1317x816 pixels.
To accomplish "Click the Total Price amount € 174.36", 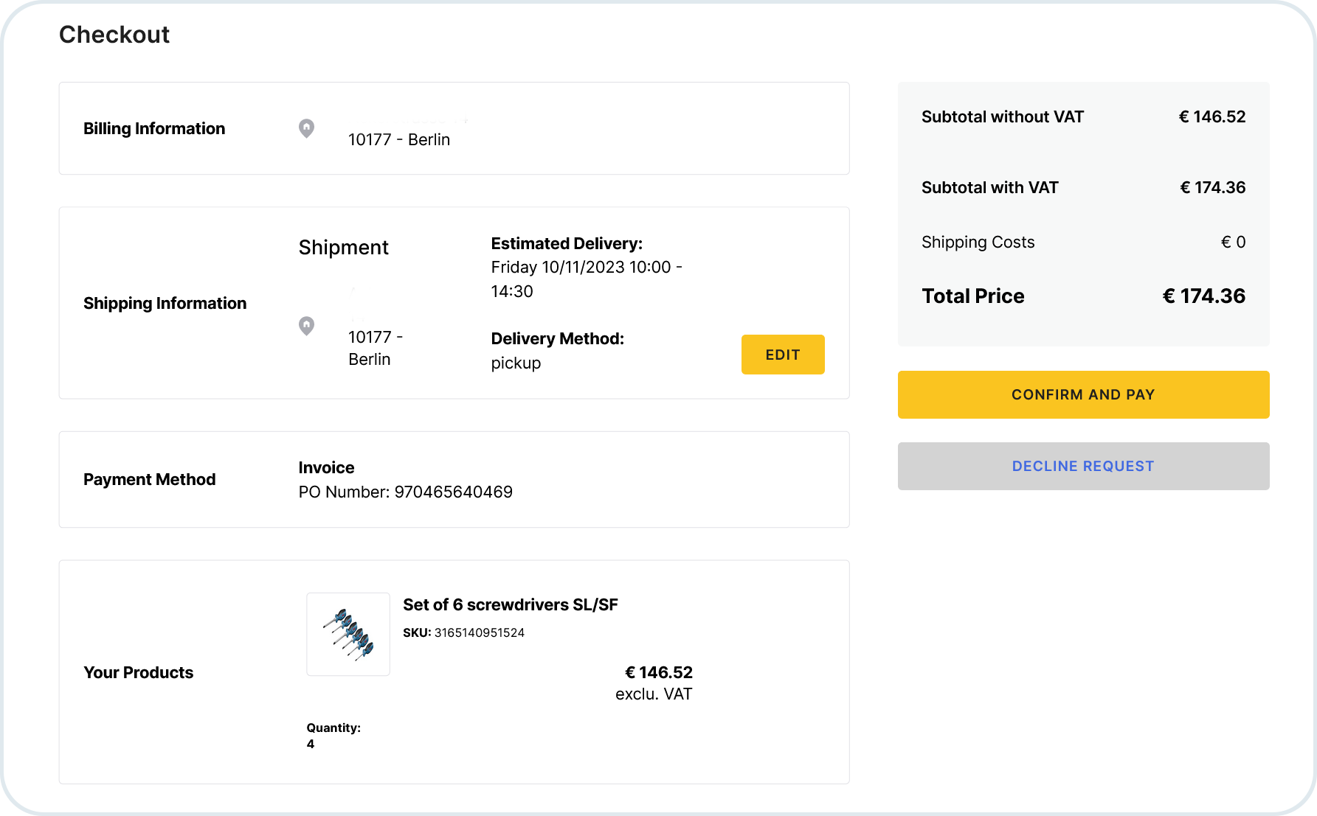I will [1203, 296].
